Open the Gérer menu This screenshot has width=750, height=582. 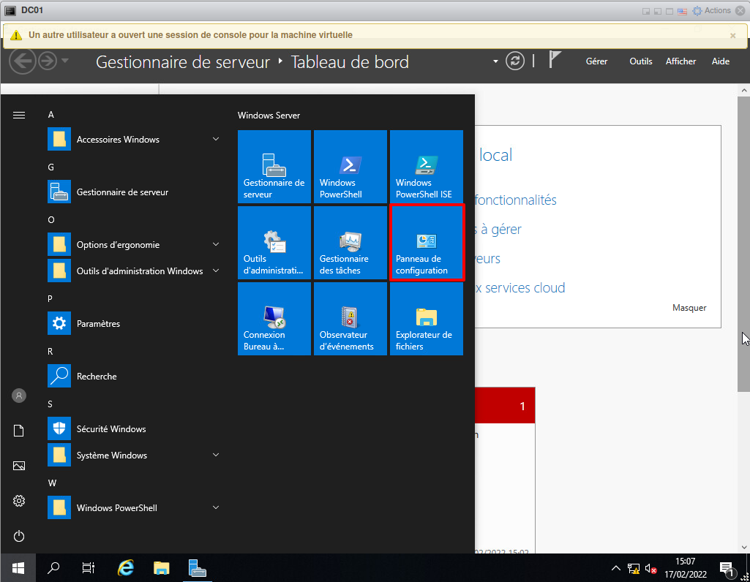[x=596, y=61]
